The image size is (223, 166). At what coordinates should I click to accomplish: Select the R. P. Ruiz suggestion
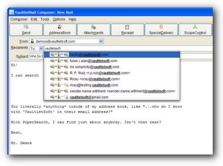112,73
